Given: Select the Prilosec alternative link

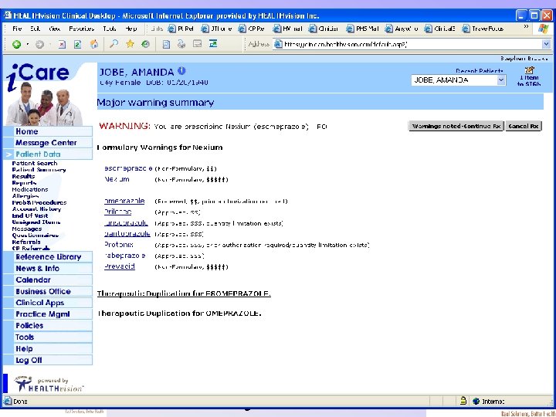Looking at the screenshot, I should click(117, 212).
